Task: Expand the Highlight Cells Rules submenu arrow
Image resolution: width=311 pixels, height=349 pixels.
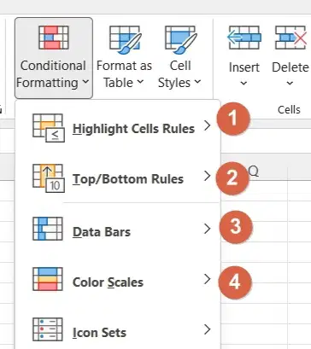Action: pyautogui.click(x=208, y=125)
